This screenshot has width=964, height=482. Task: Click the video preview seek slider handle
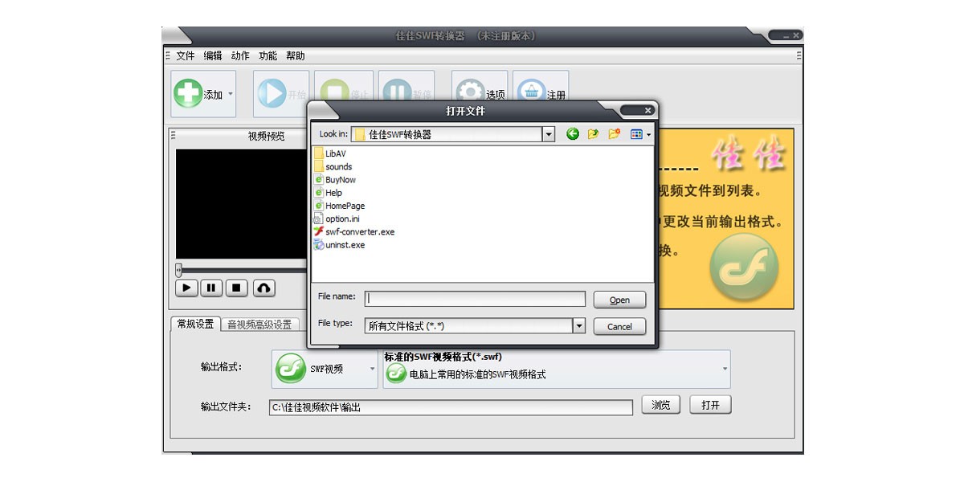(178, 269)
